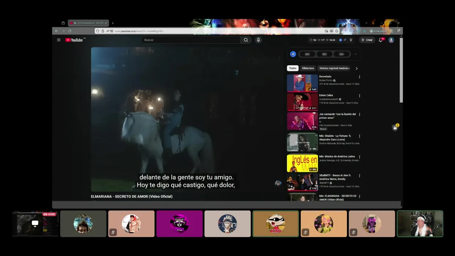Start voice search with the microphone
The image size is (455, 256).
tap(258, 40)
